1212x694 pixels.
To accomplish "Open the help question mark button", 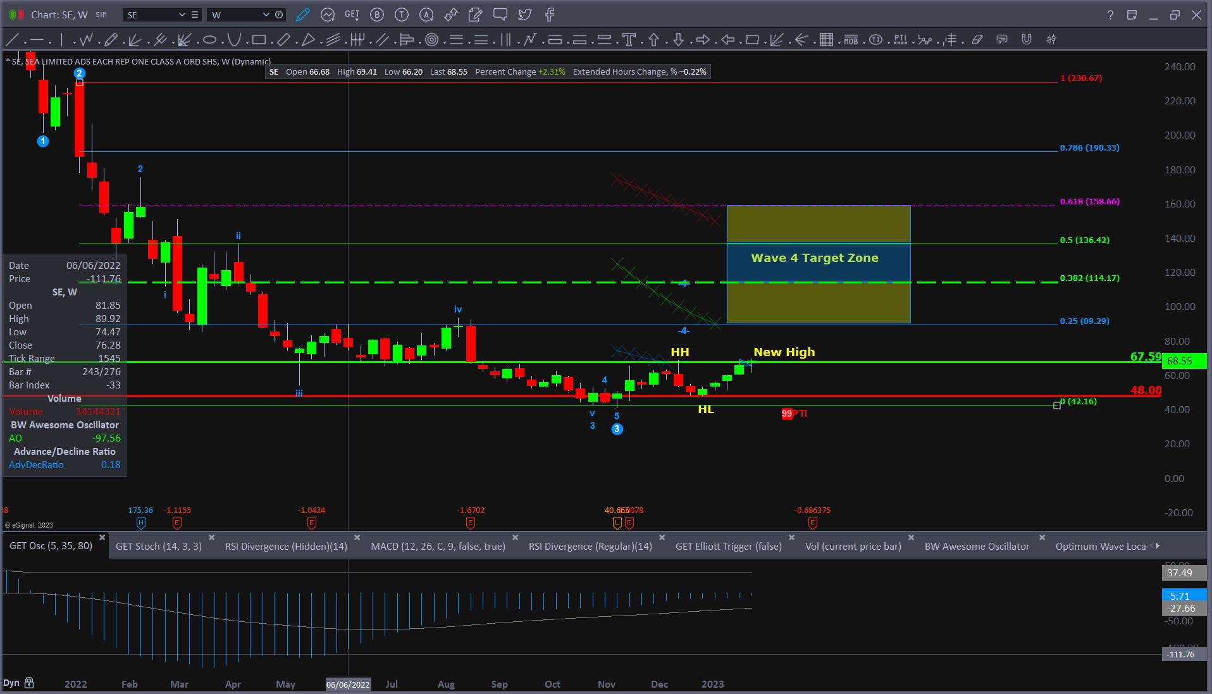I will click(x=1110, y=15).
